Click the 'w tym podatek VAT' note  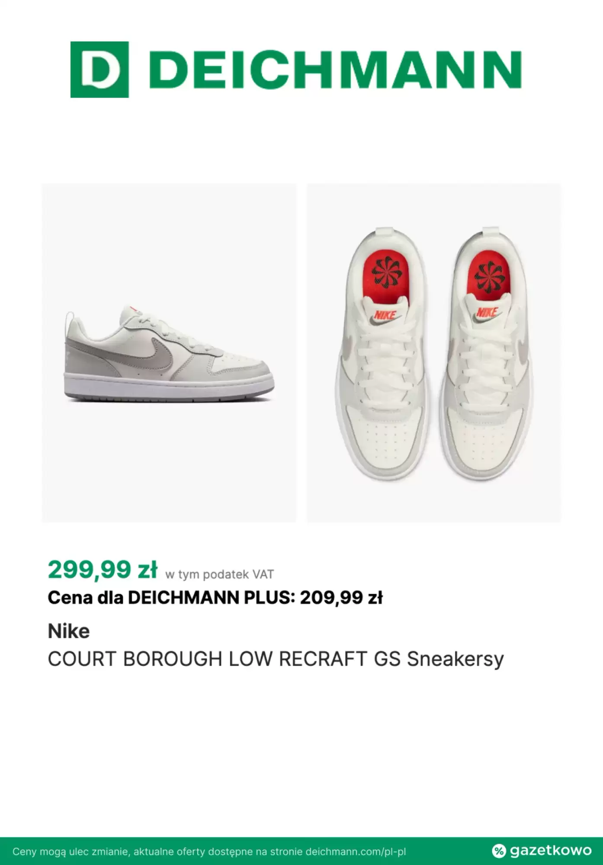pos(219,574)
